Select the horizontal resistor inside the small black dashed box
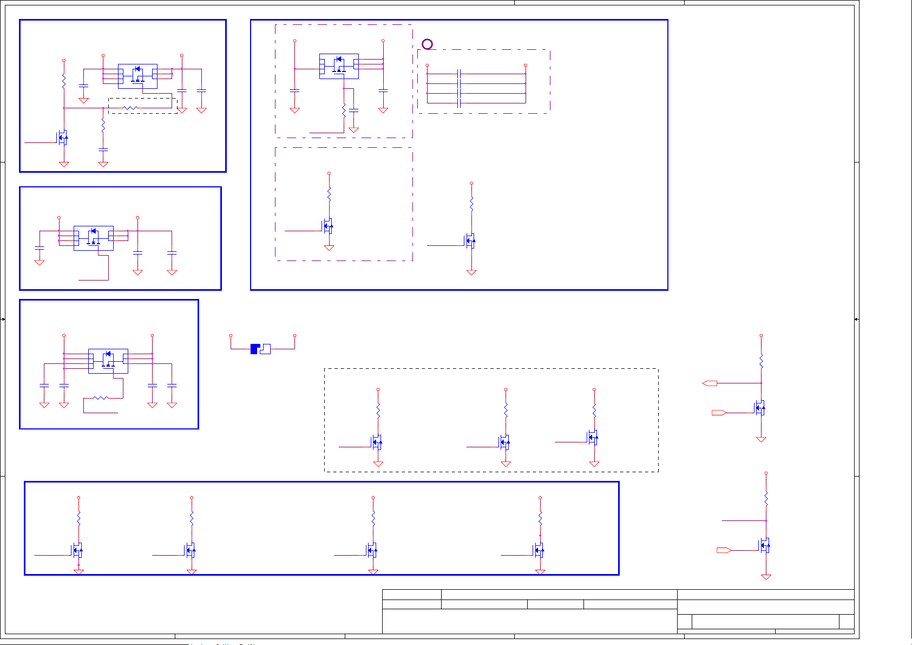Image resolution: width=912 pixels, height=645 pixels. 130,108
